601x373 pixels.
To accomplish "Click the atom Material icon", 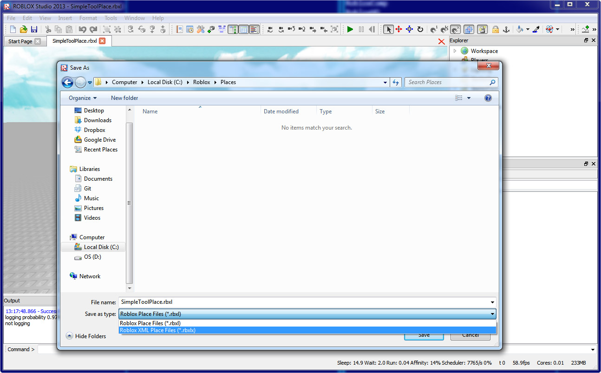I will pos(550,29).
